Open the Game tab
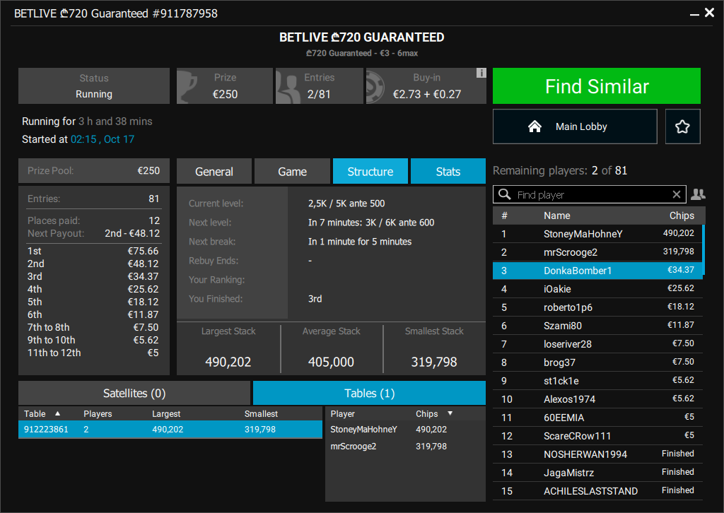Image resolution: width=724 pixels, height=513 pixels. (x=292, y=172)
